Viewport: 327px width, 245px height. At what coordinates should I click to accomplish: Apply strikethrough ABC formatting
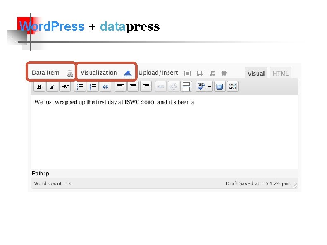coord(65,86)
